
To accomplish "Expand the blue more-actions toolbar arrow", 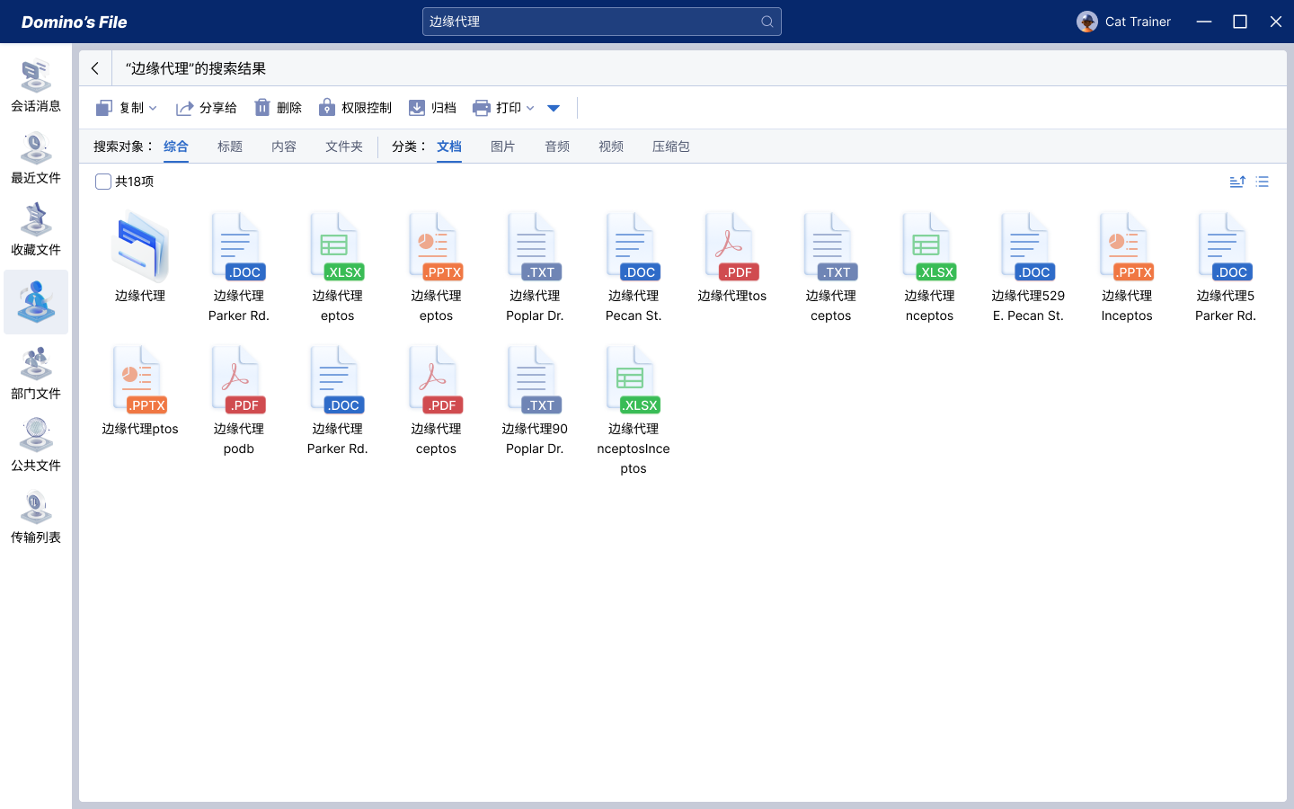I will click(x=554, y=108).
